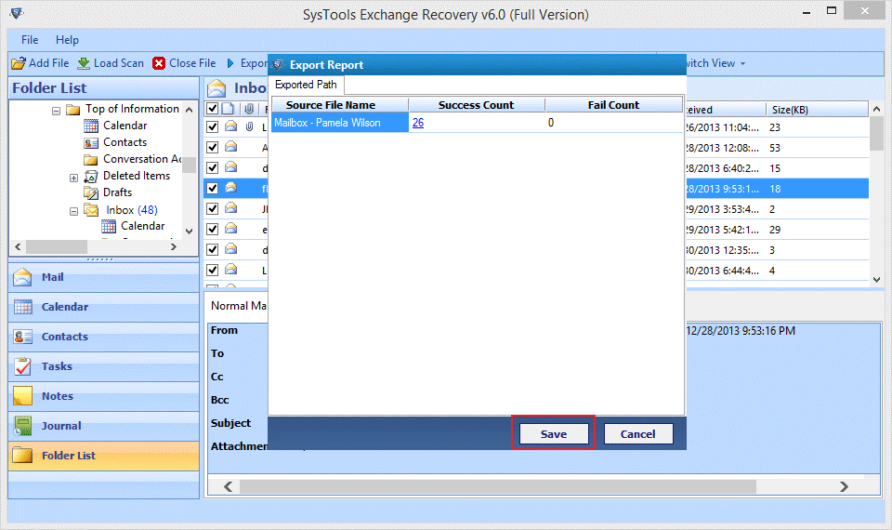
Task: Click folder tree scroll down arrow
Action: point(190,232)
